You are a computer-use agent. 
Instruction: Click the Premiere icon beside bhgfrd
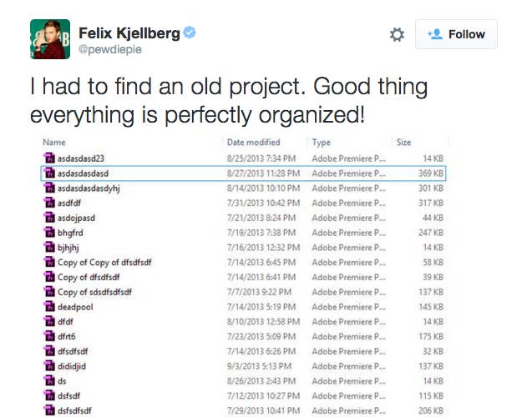pos(48,233)
